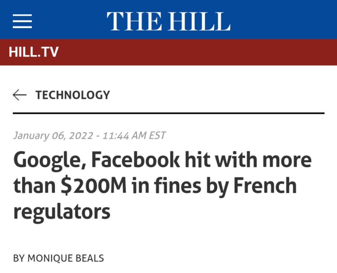Image resolution: width=337 pixels, height=273 pixels.
Task: Click the back arrow beside Technology
Action: [x=20, y=95]
